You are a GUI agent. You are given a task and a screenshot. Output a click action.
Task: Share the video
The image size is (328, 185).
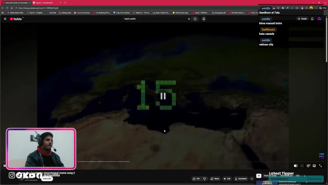(x=215, y=179)
